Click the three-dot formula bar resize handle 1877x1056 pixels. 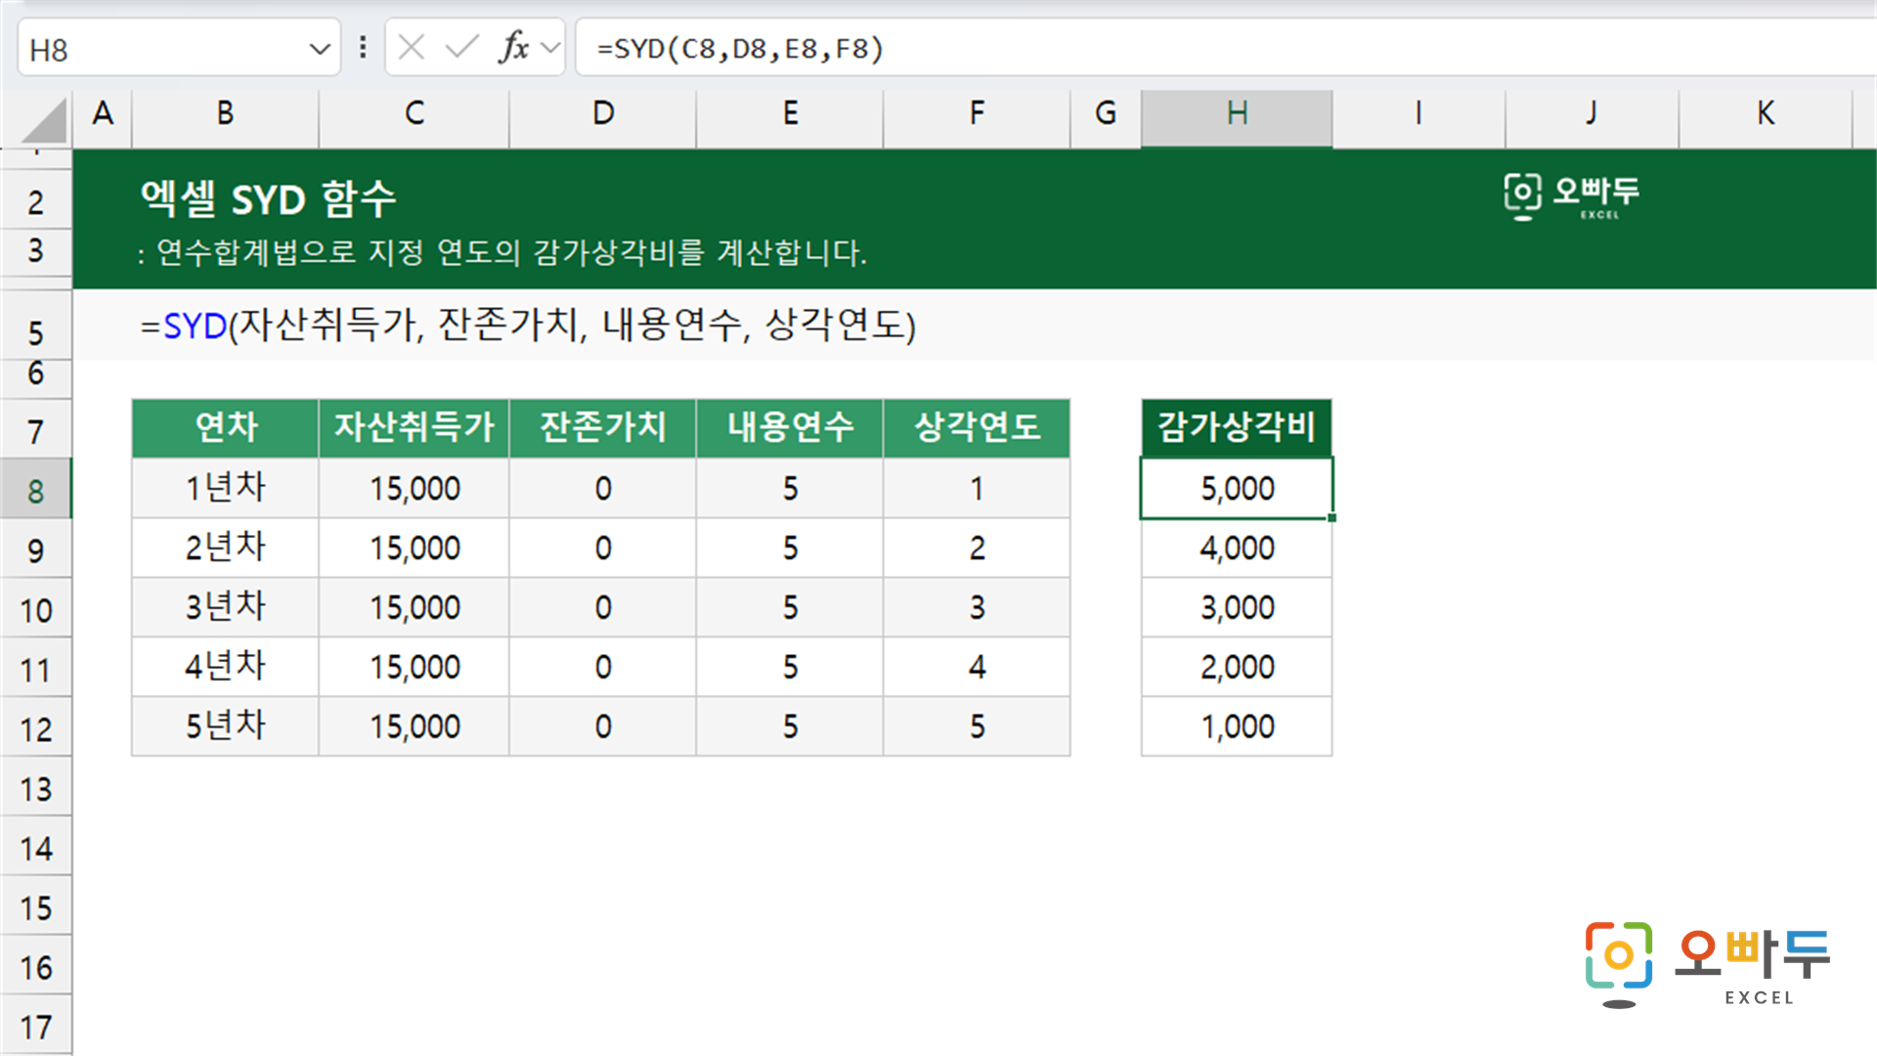tap(363, 47)
